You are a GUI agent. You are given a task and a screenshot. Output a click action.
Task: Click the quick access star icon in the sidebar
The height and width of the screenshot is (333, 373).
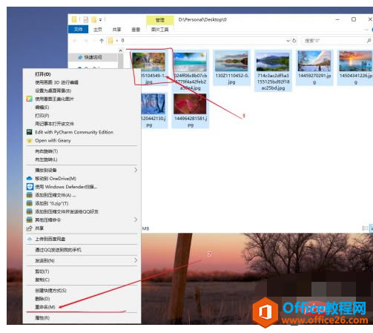[x=80, y=57]
